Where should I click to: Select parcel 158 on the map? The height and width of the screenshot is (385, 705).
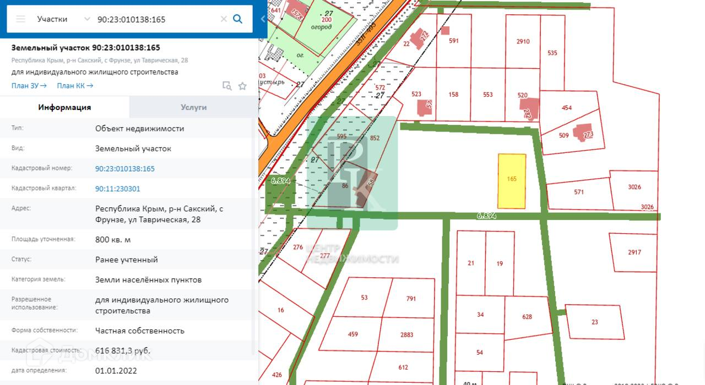click(x=453, y=95)
